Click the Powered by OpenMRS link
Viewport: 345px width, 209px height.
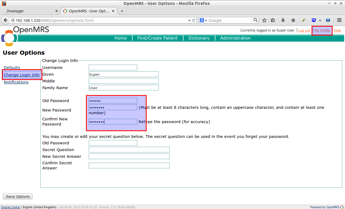pyautogui.click(x=327, y=207)
